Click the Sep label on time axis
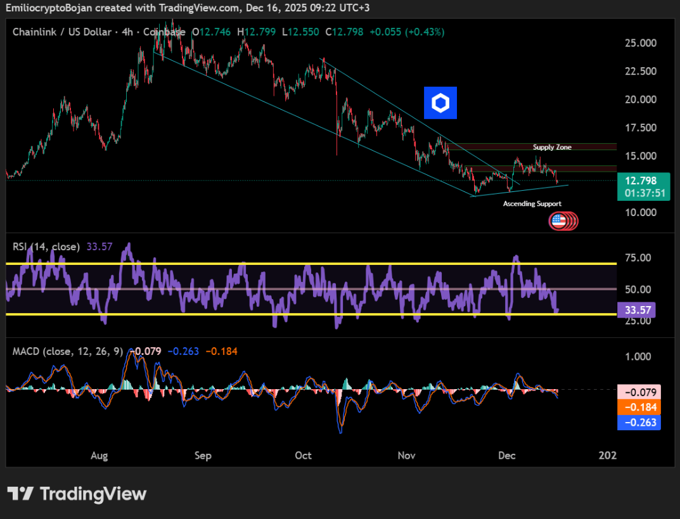This screenshot has width=680, height=519. [202, 455]
